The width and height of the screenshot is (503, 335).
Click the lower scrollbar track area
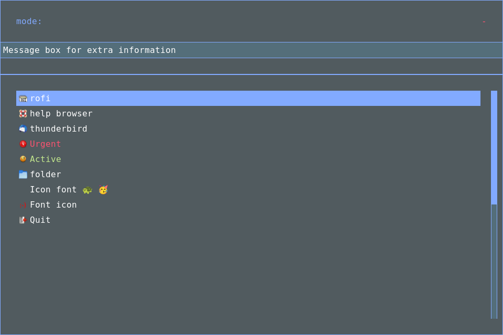[494, 262]
